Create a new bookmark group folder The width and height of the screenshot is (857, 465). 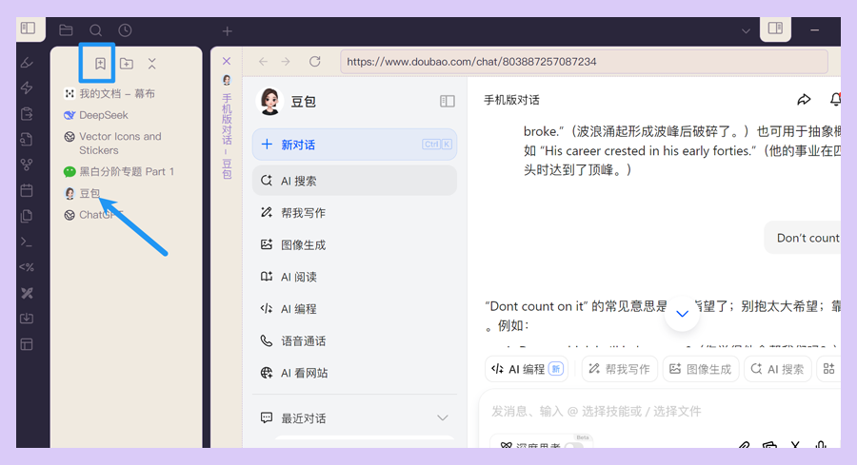(127, 64)
